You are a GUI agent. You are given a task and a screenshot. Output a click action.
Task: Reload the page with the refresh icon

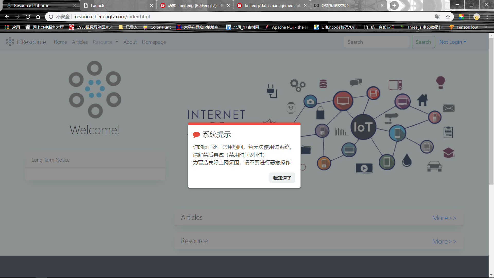28,16
